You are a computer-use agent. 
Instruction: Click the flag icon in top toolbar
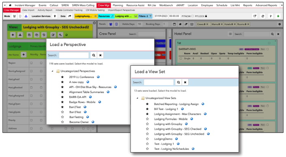click(x=271, y=16)
